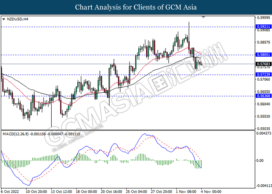Click the 0.59595 price scale value

coord(263,18)
